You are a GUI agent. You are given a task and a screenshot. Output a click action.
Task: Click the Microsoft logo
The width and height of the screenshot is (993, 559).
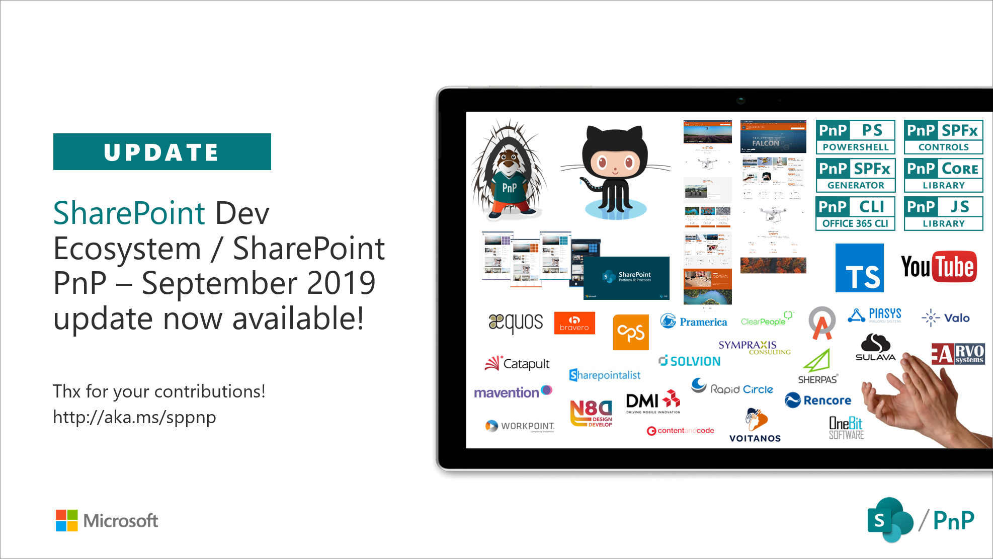tap(107, 520)
